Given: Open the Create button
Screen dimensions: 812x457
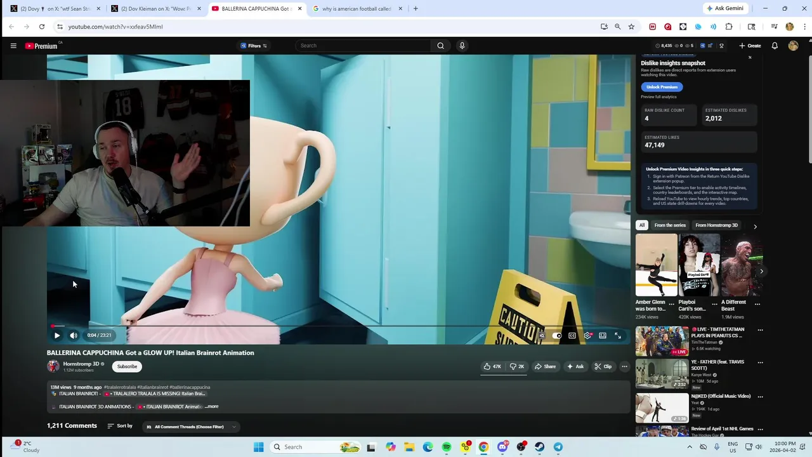Looking at the screenshot, I should tap(749, 46).
